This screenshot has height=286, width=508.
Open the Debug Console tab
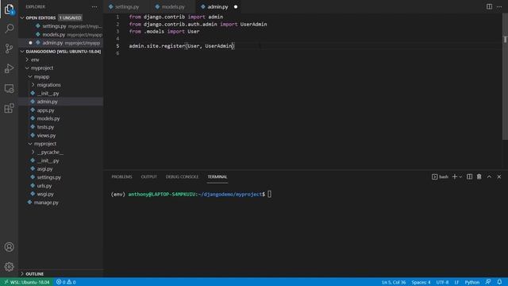182,177
